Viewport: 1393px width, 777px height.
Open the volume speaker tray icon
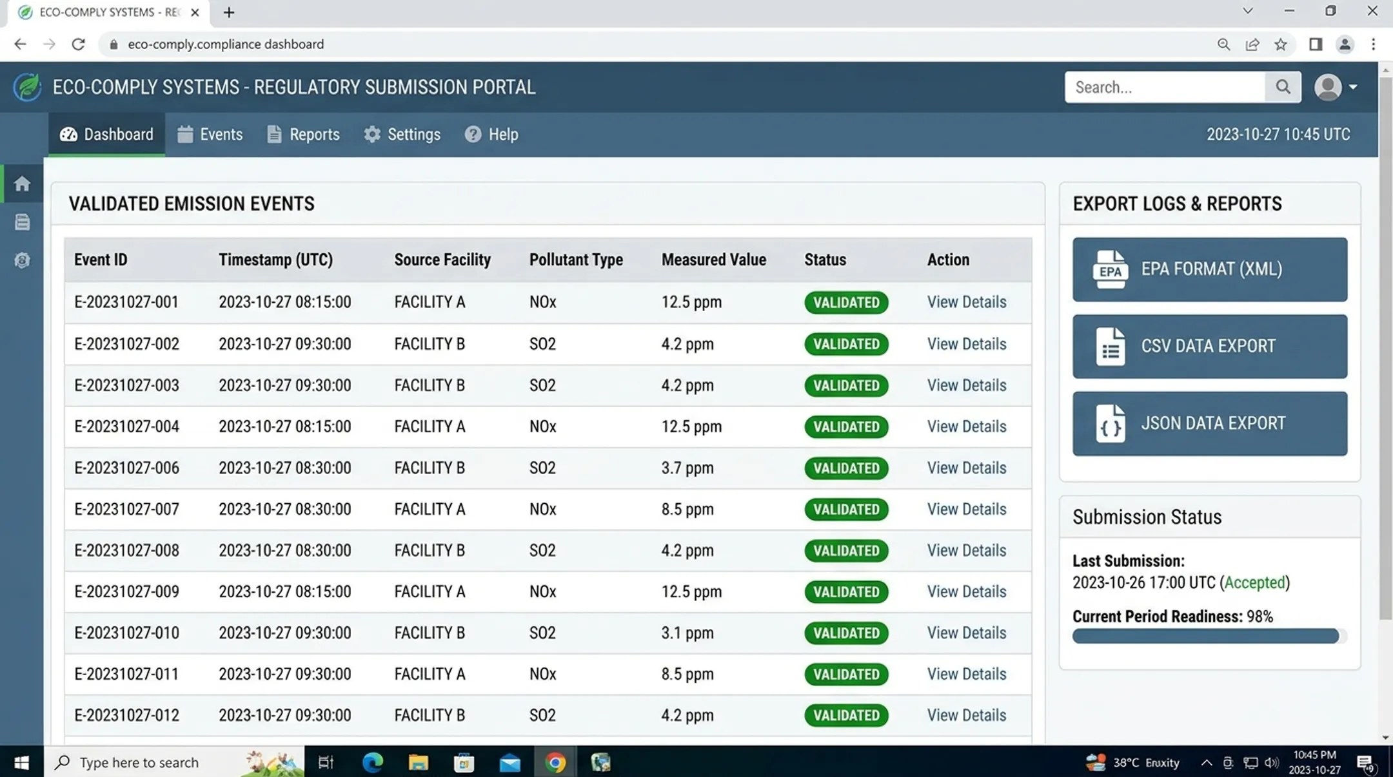coord(1271,763)
